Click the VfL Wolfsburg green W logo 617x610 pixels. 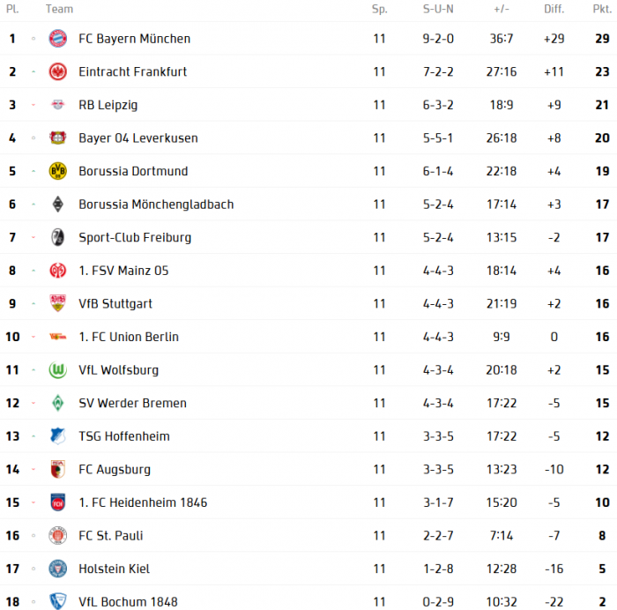tap(58, 370)
